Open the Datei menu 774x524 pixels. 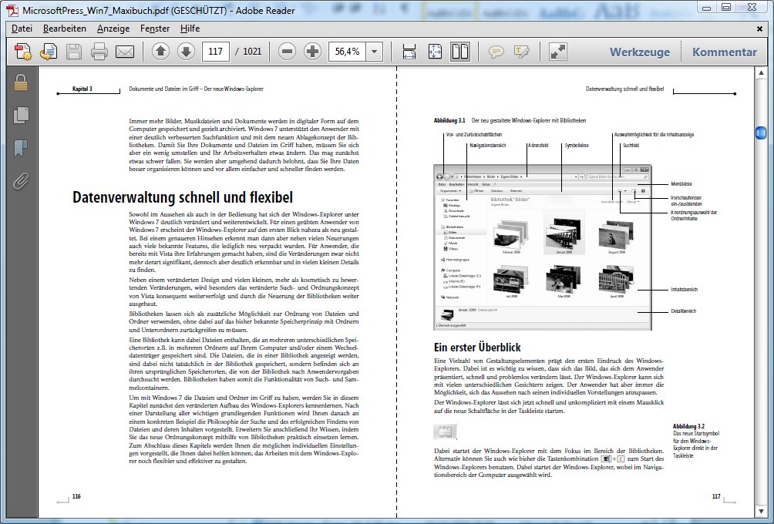22,29
